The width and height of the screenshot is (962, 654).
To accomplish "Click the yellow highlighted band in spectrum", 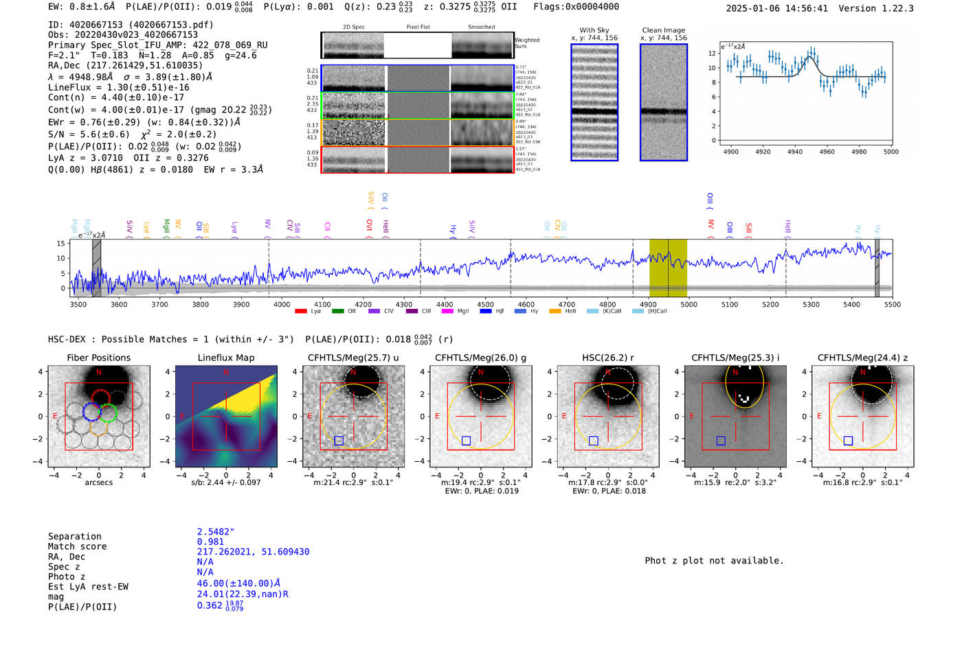I will (668, 268).
